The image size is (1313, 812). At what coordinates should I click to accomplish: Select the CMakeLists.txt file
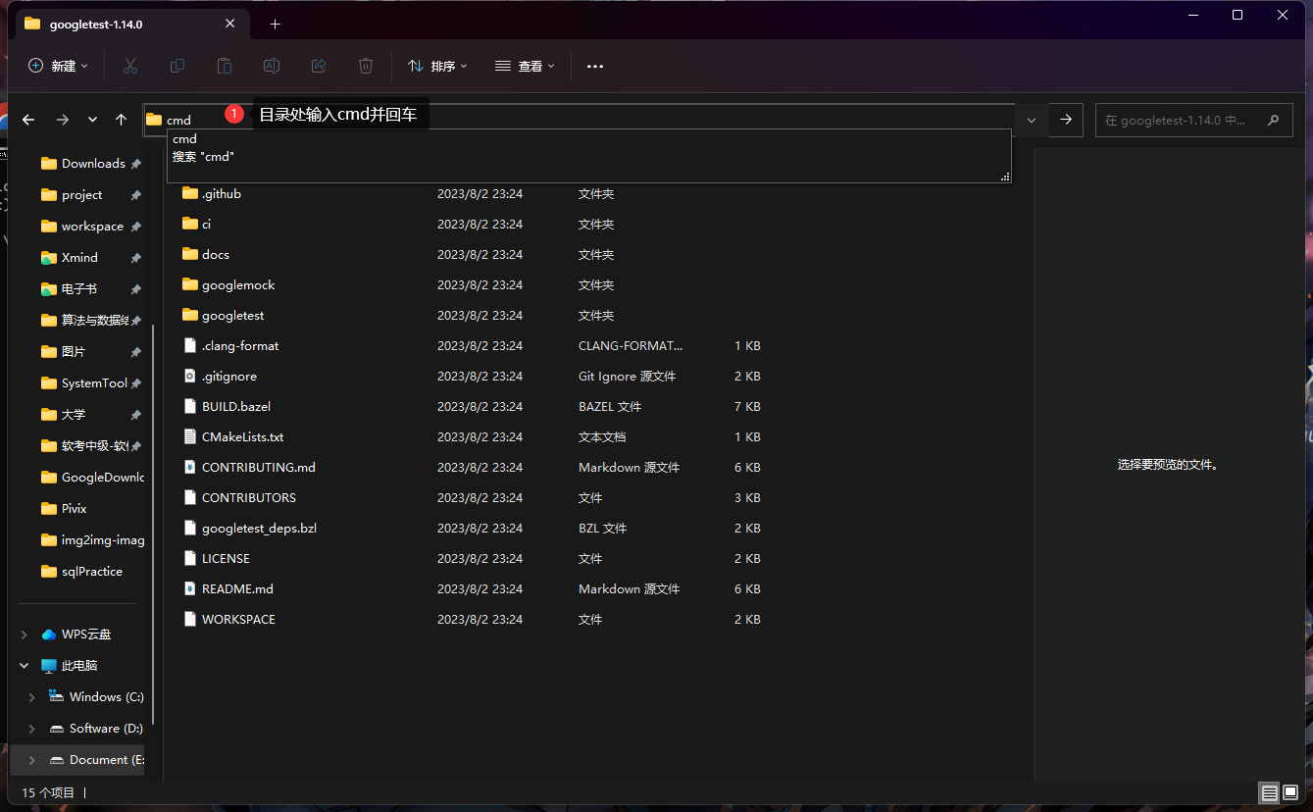(x=242, y=437)
